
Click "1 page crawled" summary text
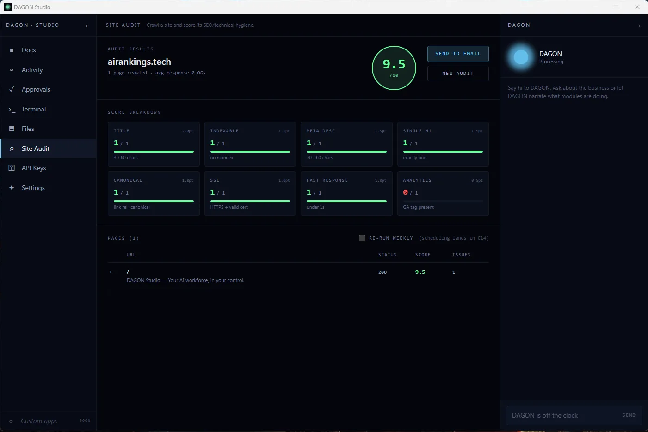pos(127,73)
